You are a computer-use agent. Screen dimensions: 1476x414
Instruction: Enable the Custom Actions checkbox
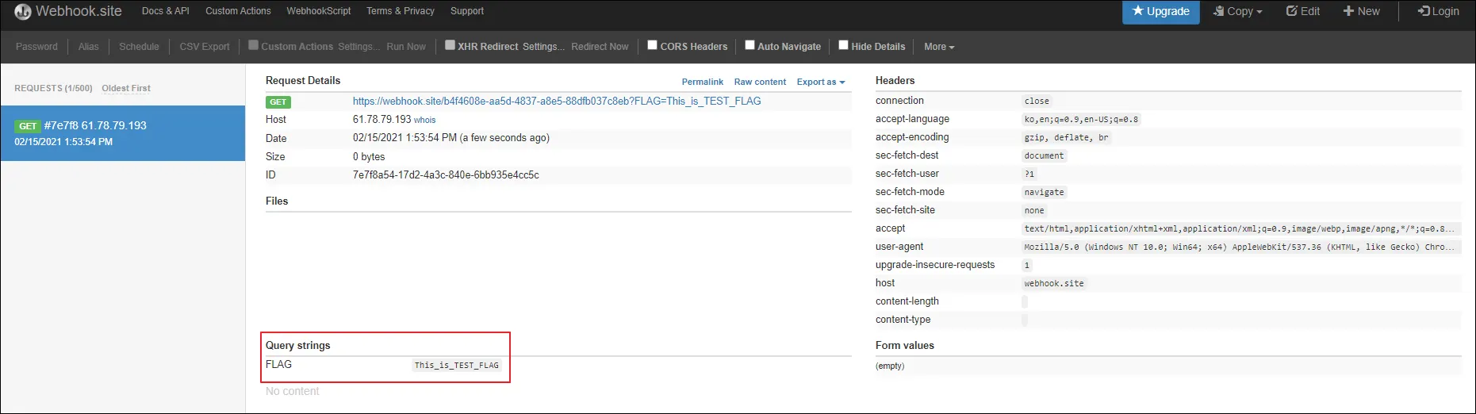coord(254,45)
